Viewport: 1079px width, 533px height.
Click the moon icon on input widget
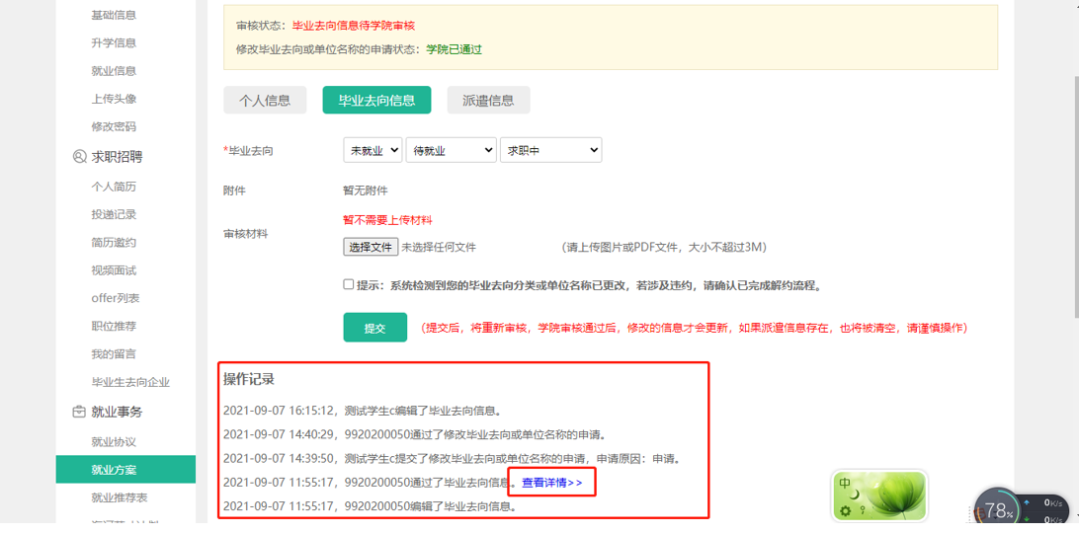click(x=857, y=495)
